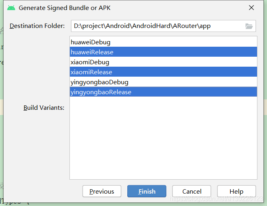Go back with the Previous button

(102, 191)
